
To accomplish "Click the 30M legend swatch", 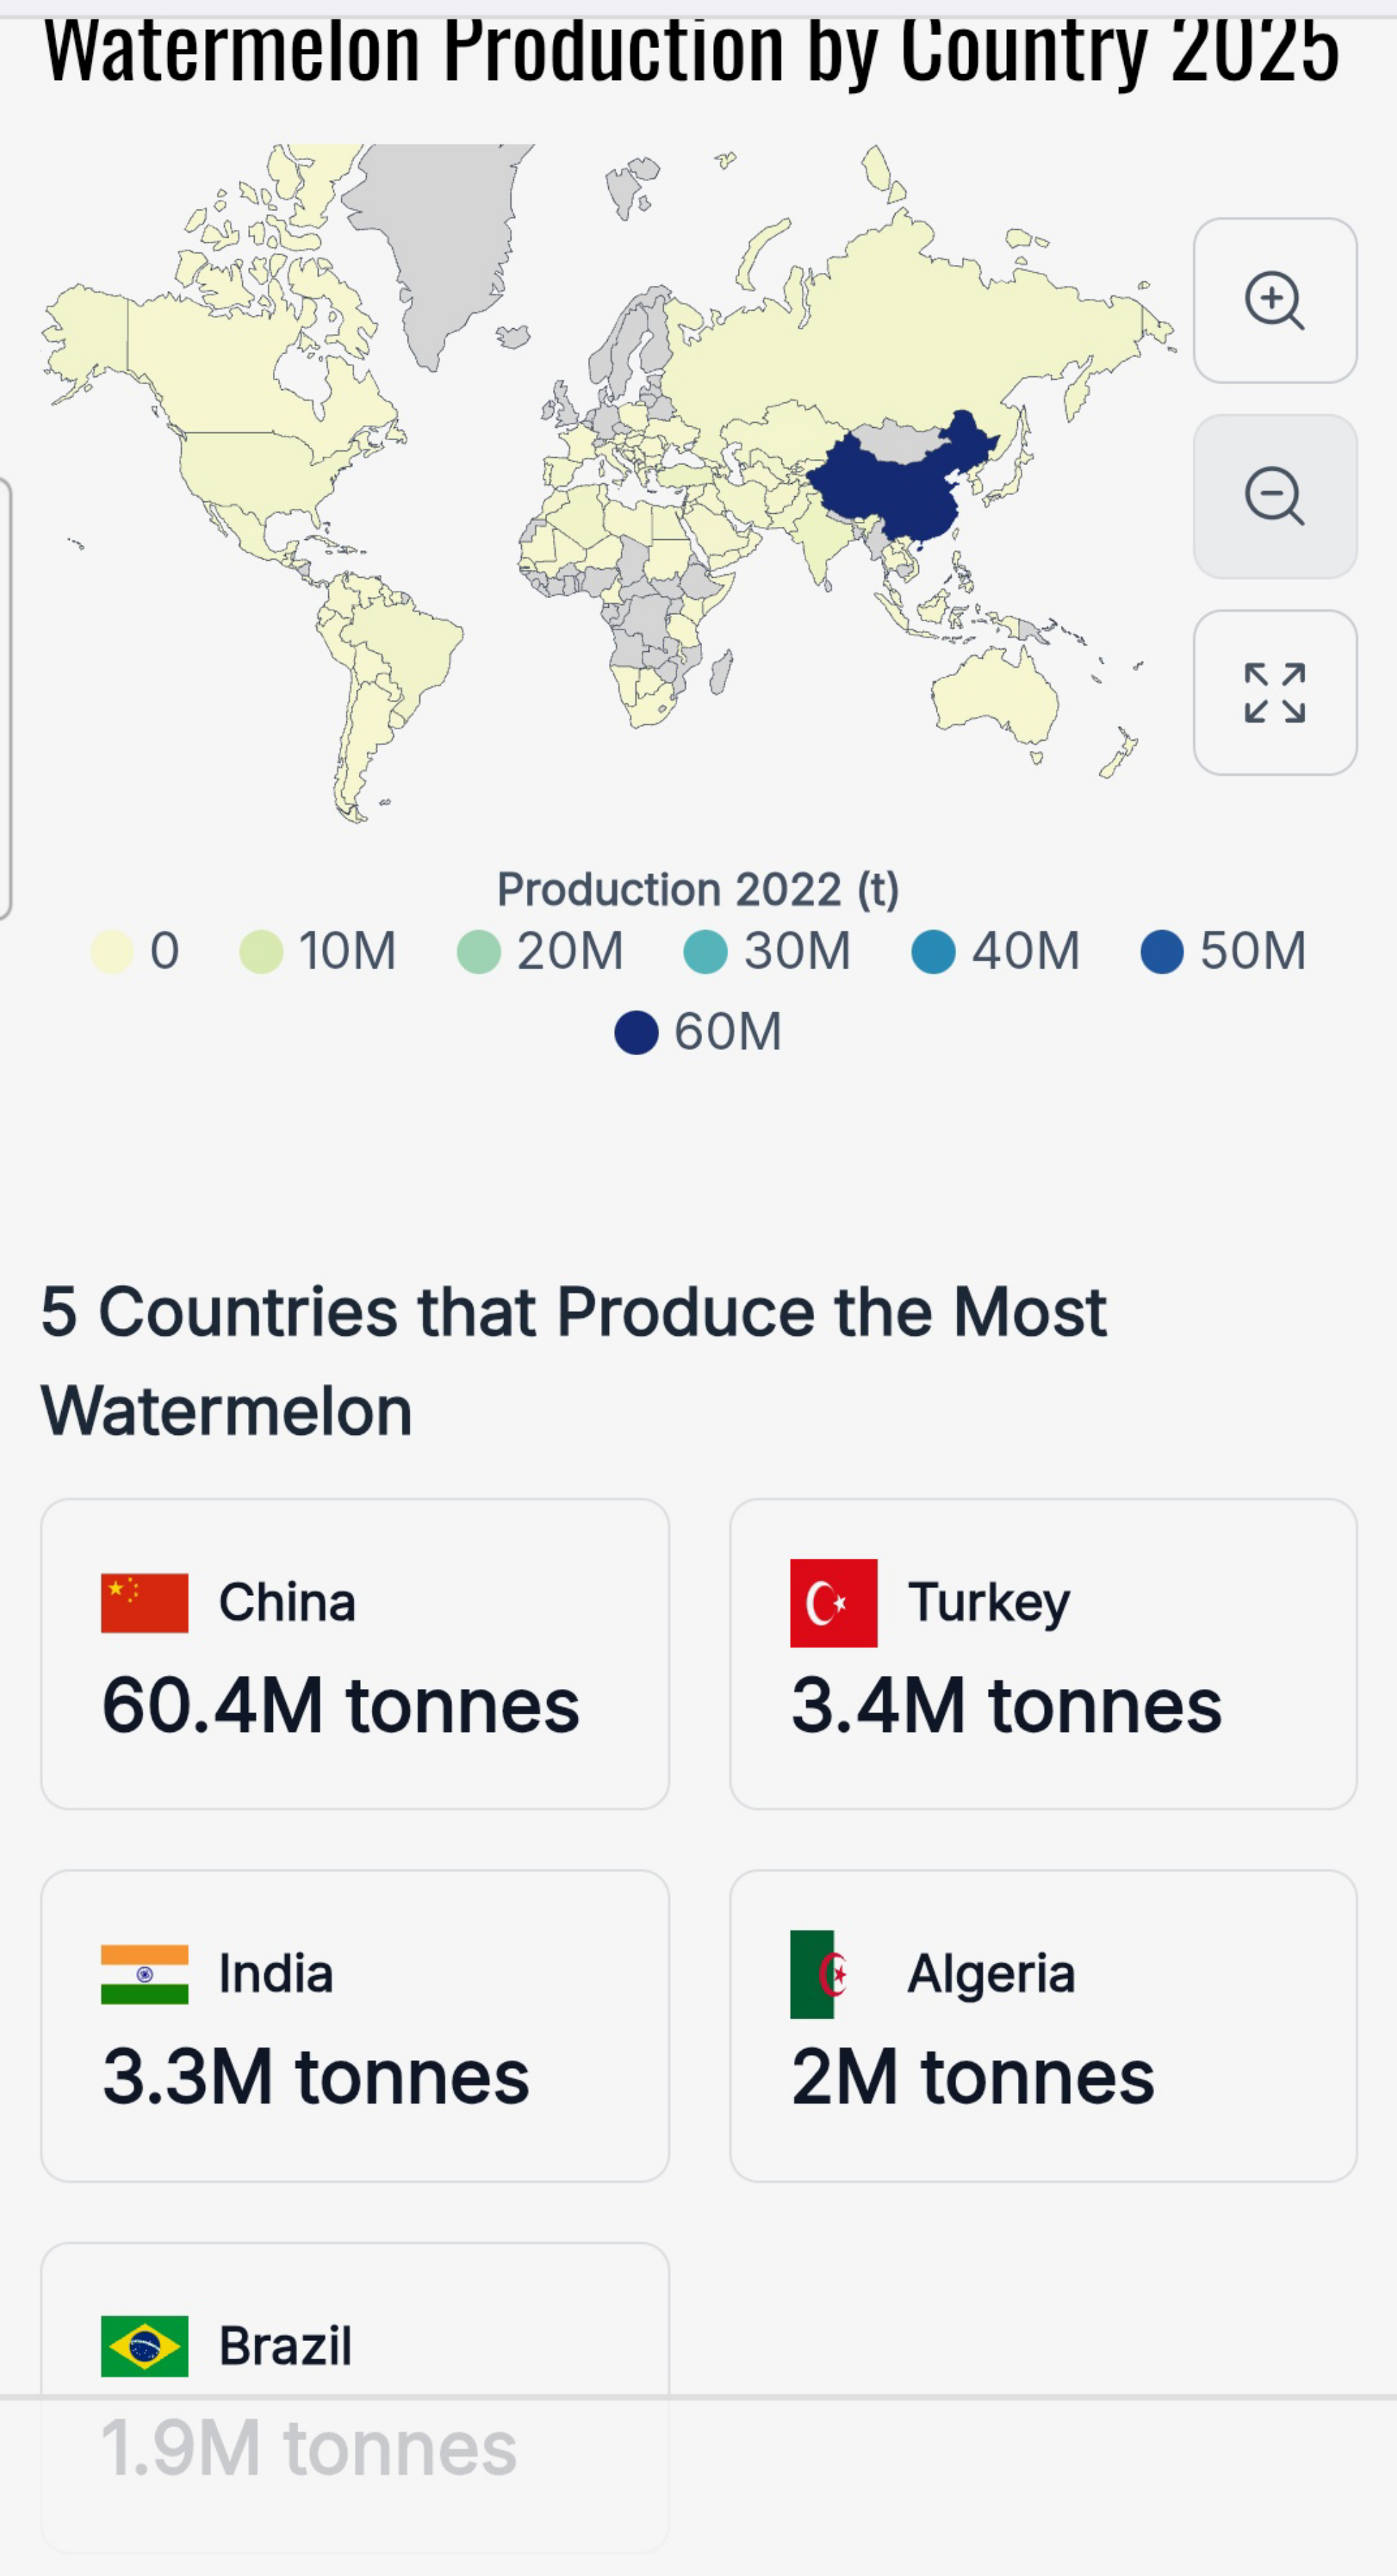I will point(705,951).
